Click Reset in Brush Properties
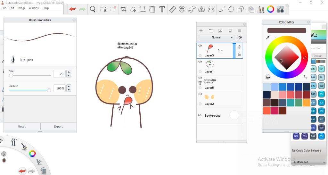328x175 pixels. pyautogui.click(x=22, y=126)
